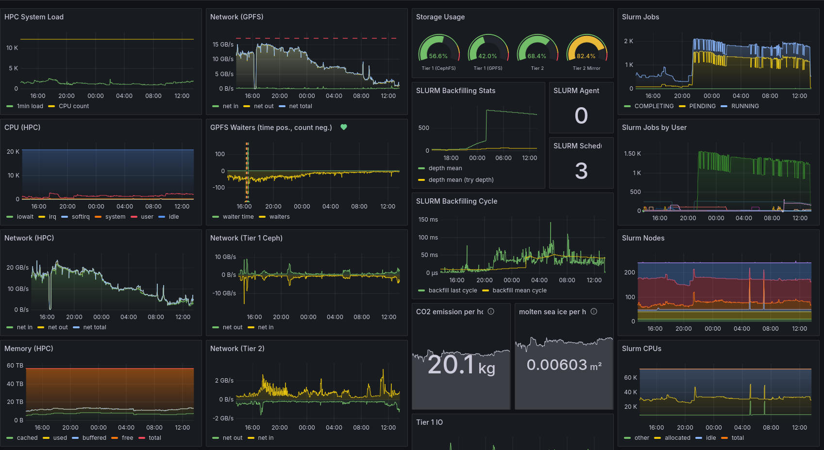824x450 pixels.
Task: Open the Network (GPFS) panel title menu
Action: (x=237, y=17)
